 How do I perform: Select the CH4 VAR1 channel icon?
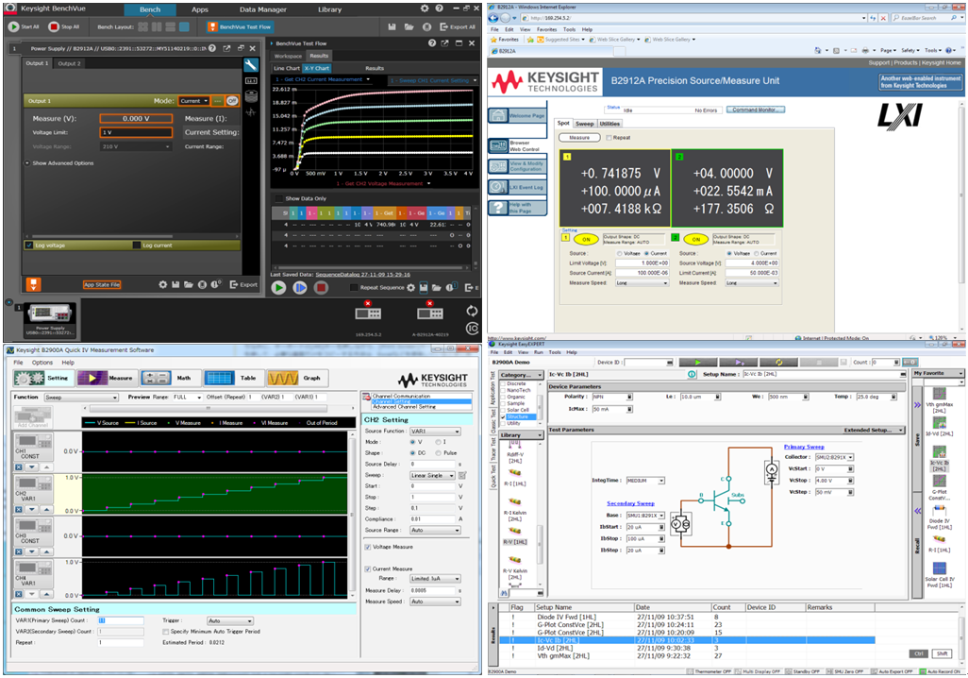(33, 573)
